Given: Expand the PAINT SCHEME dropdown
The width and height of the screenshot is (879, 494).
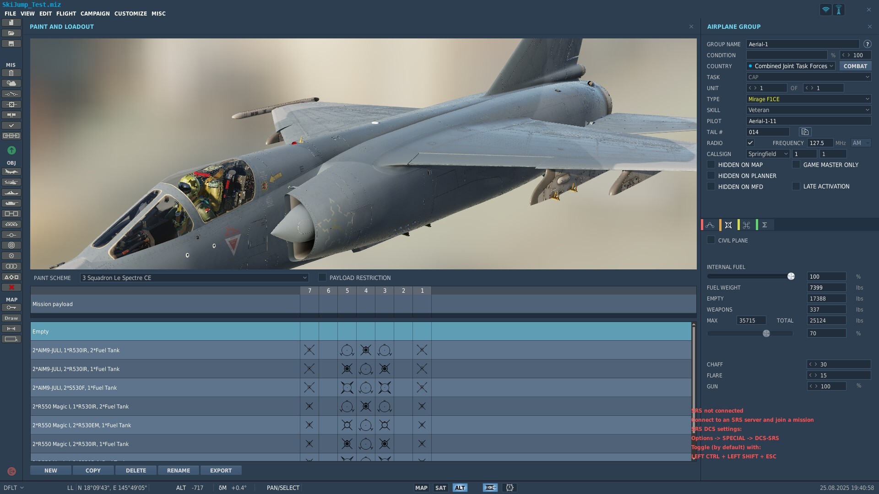Looking at the screenshot, I should coord(194,278).
